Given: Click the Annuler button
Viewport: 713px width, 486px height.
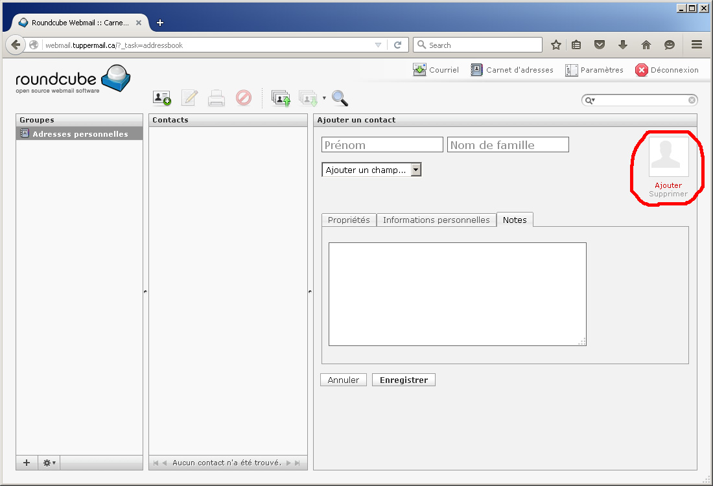Looking at the screenshot, I should pos(344,380).
